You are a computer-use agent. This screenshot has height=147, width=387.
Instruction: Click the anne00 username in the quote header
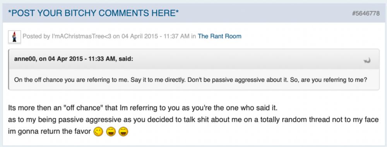click(24, 59)
